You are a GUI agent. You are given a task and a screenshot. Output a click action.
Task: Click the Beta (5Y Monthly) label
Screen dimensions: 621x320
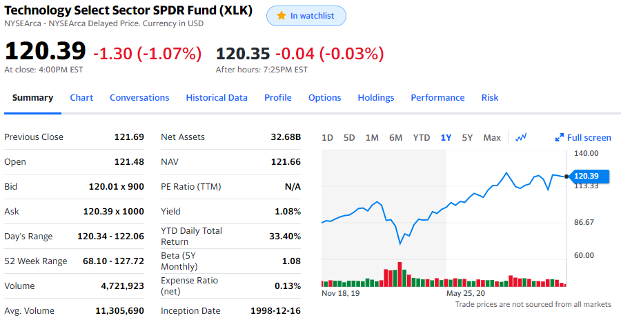coord(179,261)
